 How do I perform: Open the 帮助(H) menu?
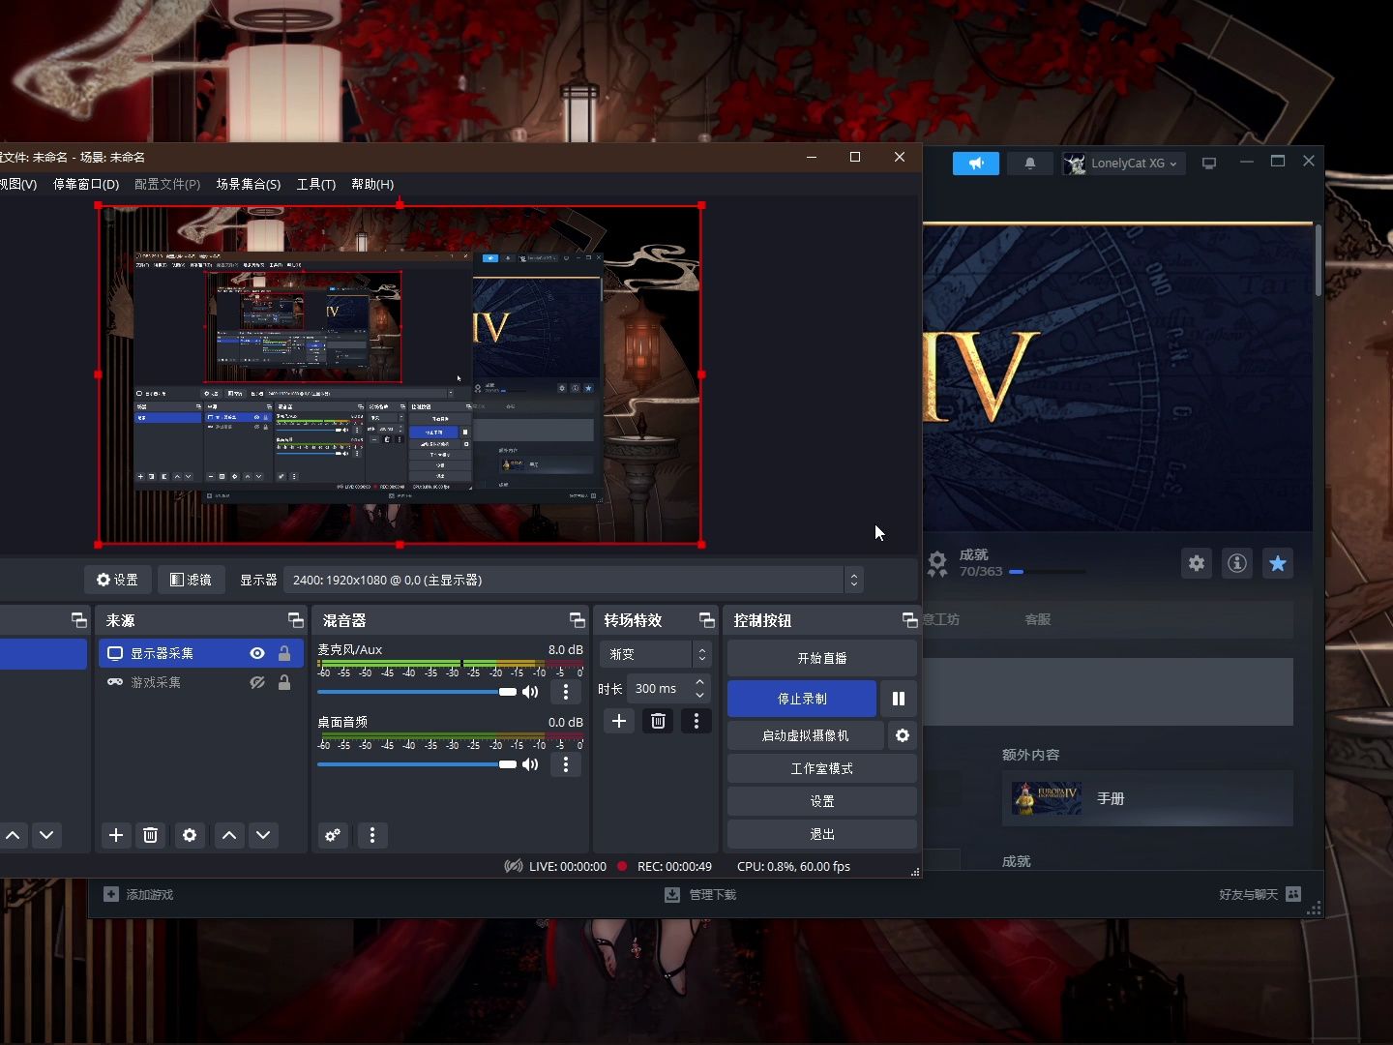(372, 184)
